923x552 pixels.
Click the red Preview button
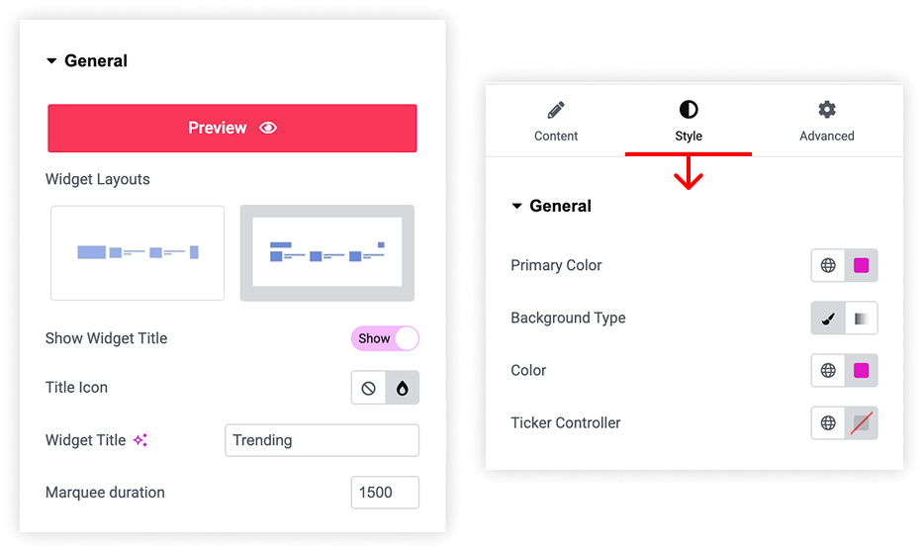tap(232, 129)
